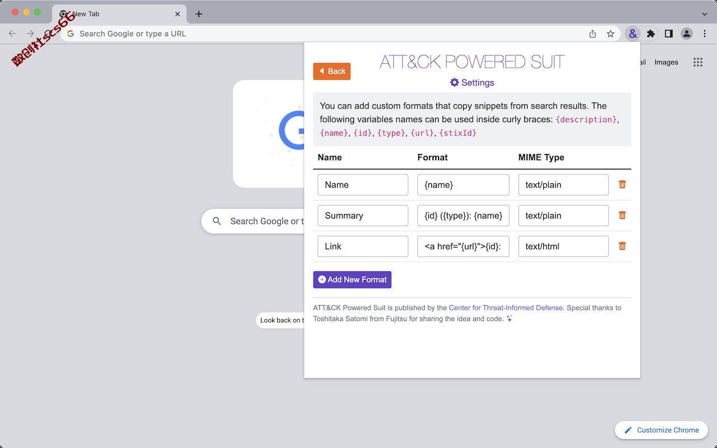Edit the 'Name' name field
The image size is (717, 448).
pos(362,185)
